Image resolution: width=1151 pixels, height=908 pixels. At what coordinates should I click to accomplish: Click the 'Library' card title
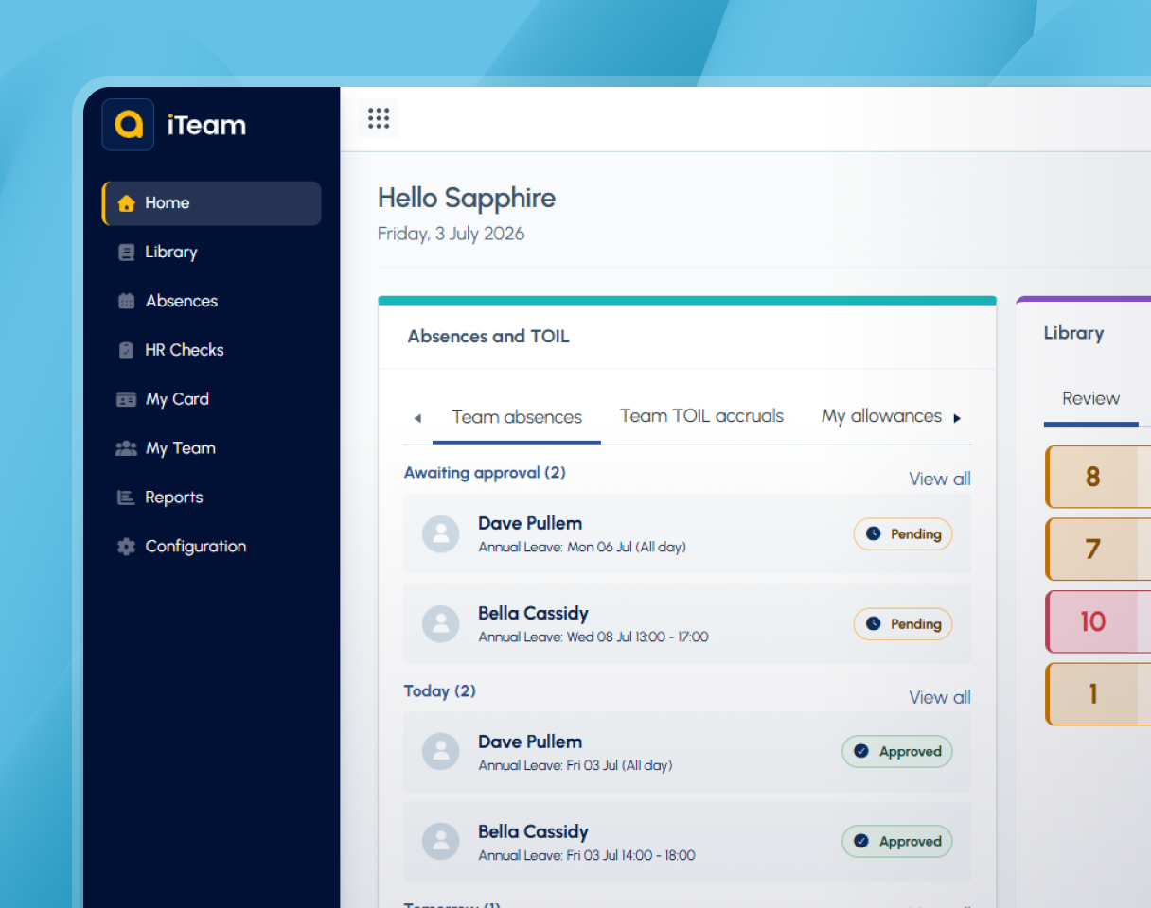coord(1074,334)
